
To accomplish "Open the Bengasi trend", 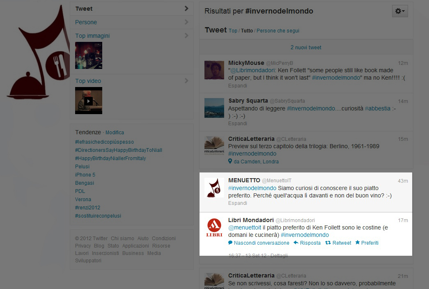I will click(x=85, y=183).
